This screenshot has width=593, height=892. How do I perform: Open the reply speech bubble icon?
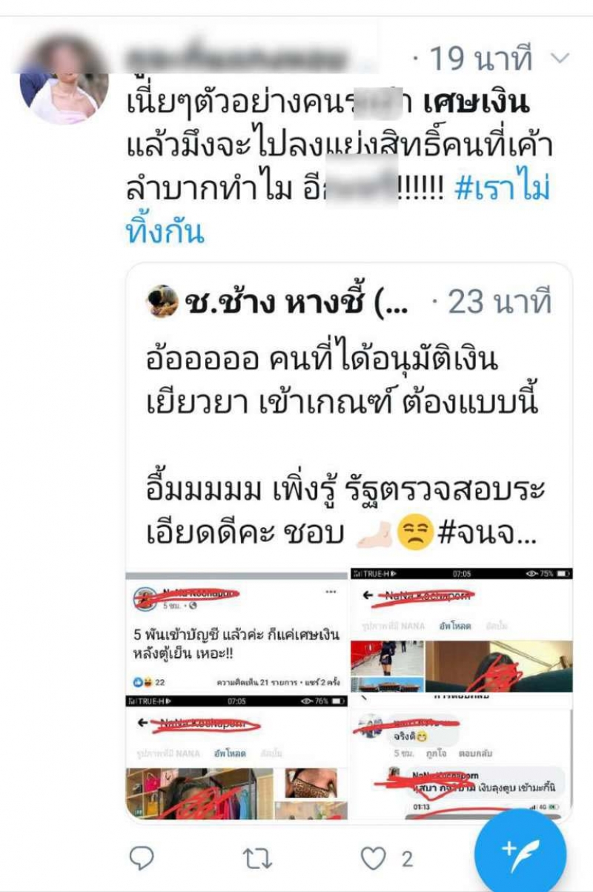point(142,859)
